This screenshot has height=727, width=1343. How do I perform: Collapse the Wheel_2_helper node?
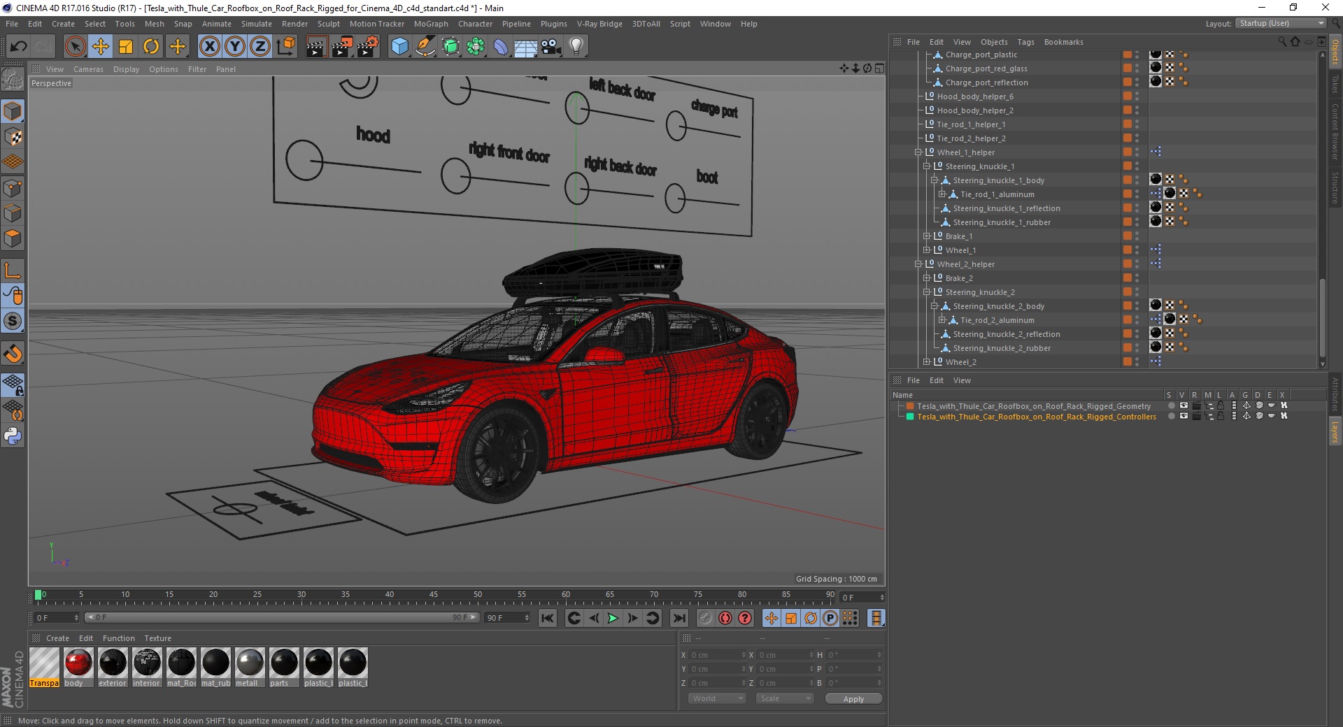click(918, 264)
